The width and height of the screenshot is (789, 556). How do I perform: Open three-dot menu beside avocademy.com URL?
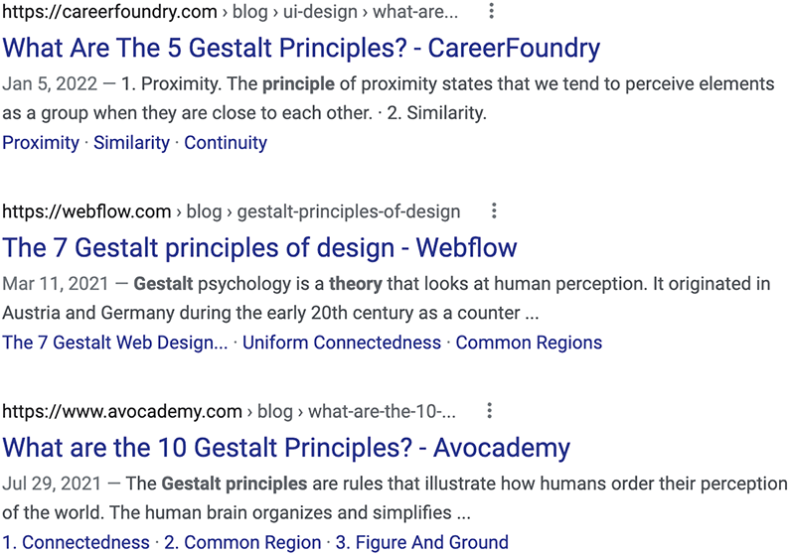click(489, 411)
